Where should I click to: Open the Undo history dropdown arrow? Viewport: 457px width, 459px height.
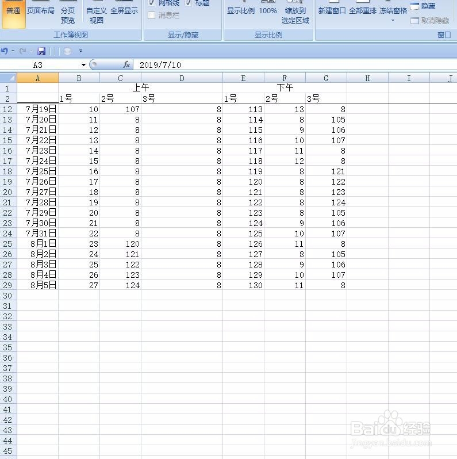[13, 51]
